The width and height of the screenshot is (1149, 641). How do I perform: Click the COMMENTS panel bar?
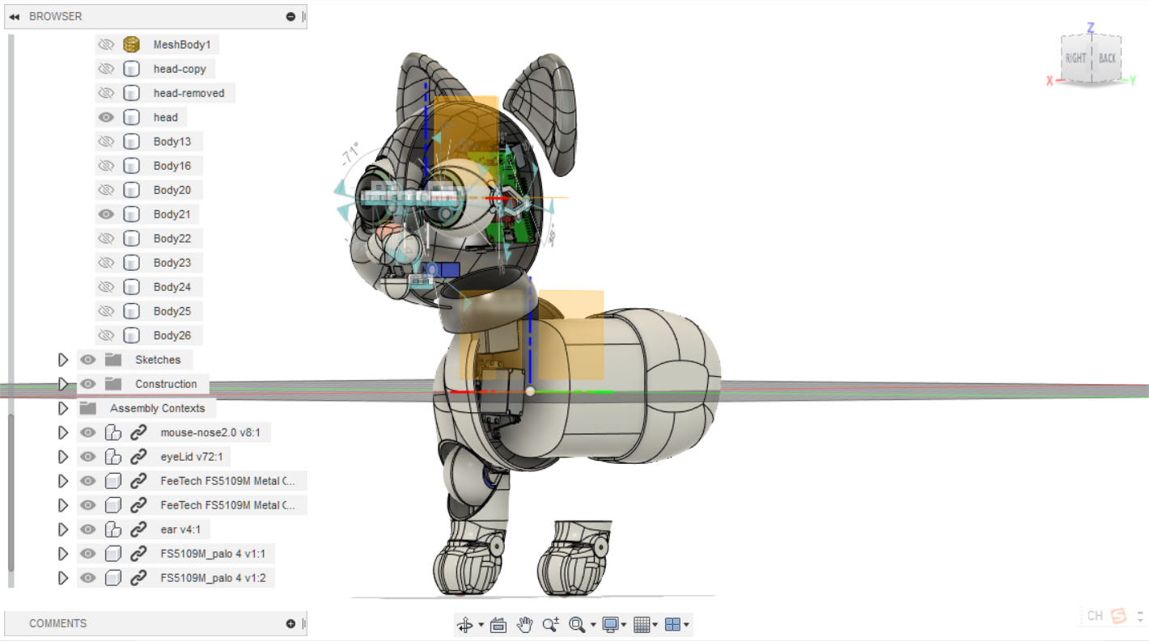click(57, 623)
